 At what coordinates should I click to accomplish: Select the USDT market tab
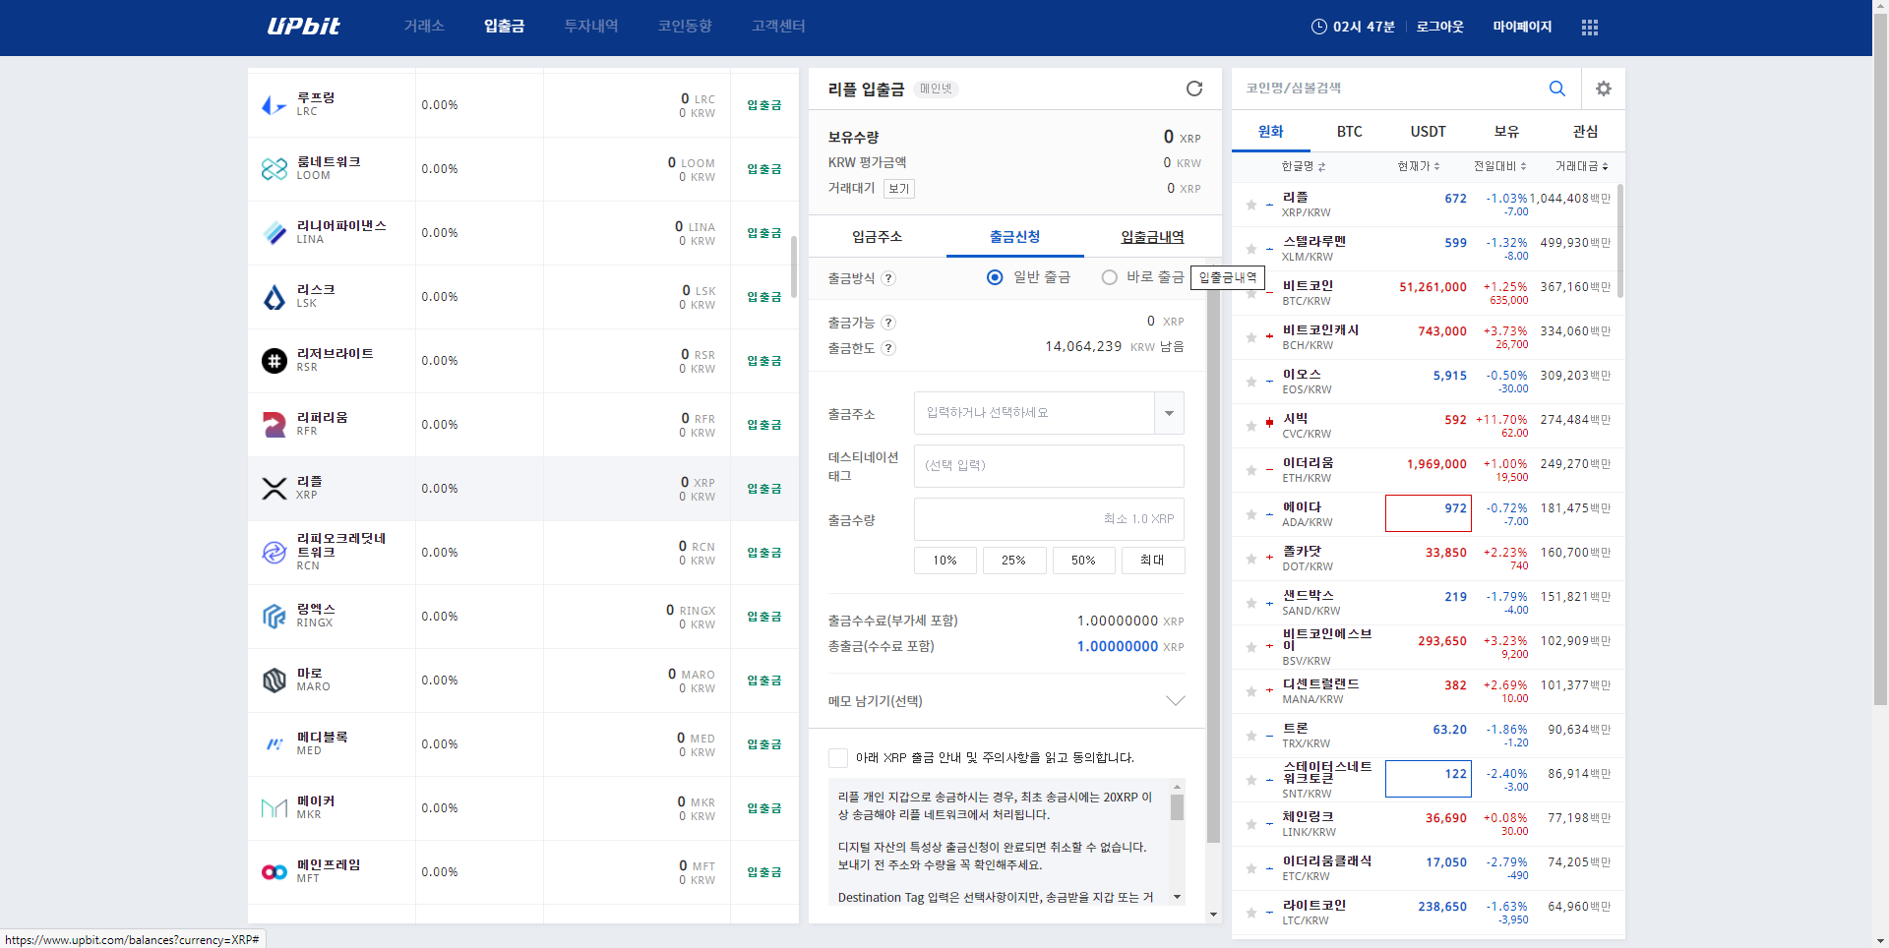(1429, 132)
